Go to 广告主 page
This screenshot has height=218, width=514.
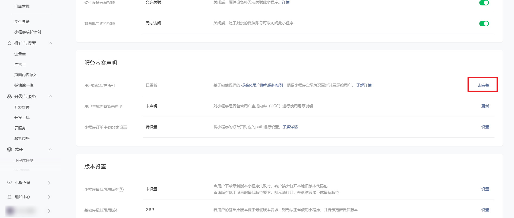point(20,65)
